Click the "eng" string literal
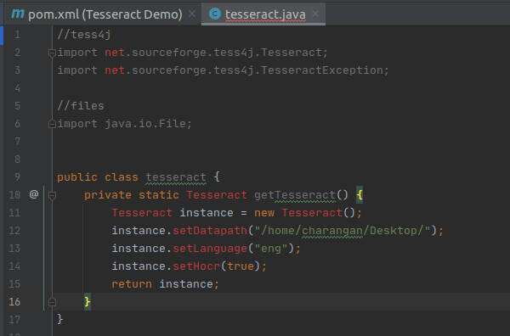 tap(271, 249)
